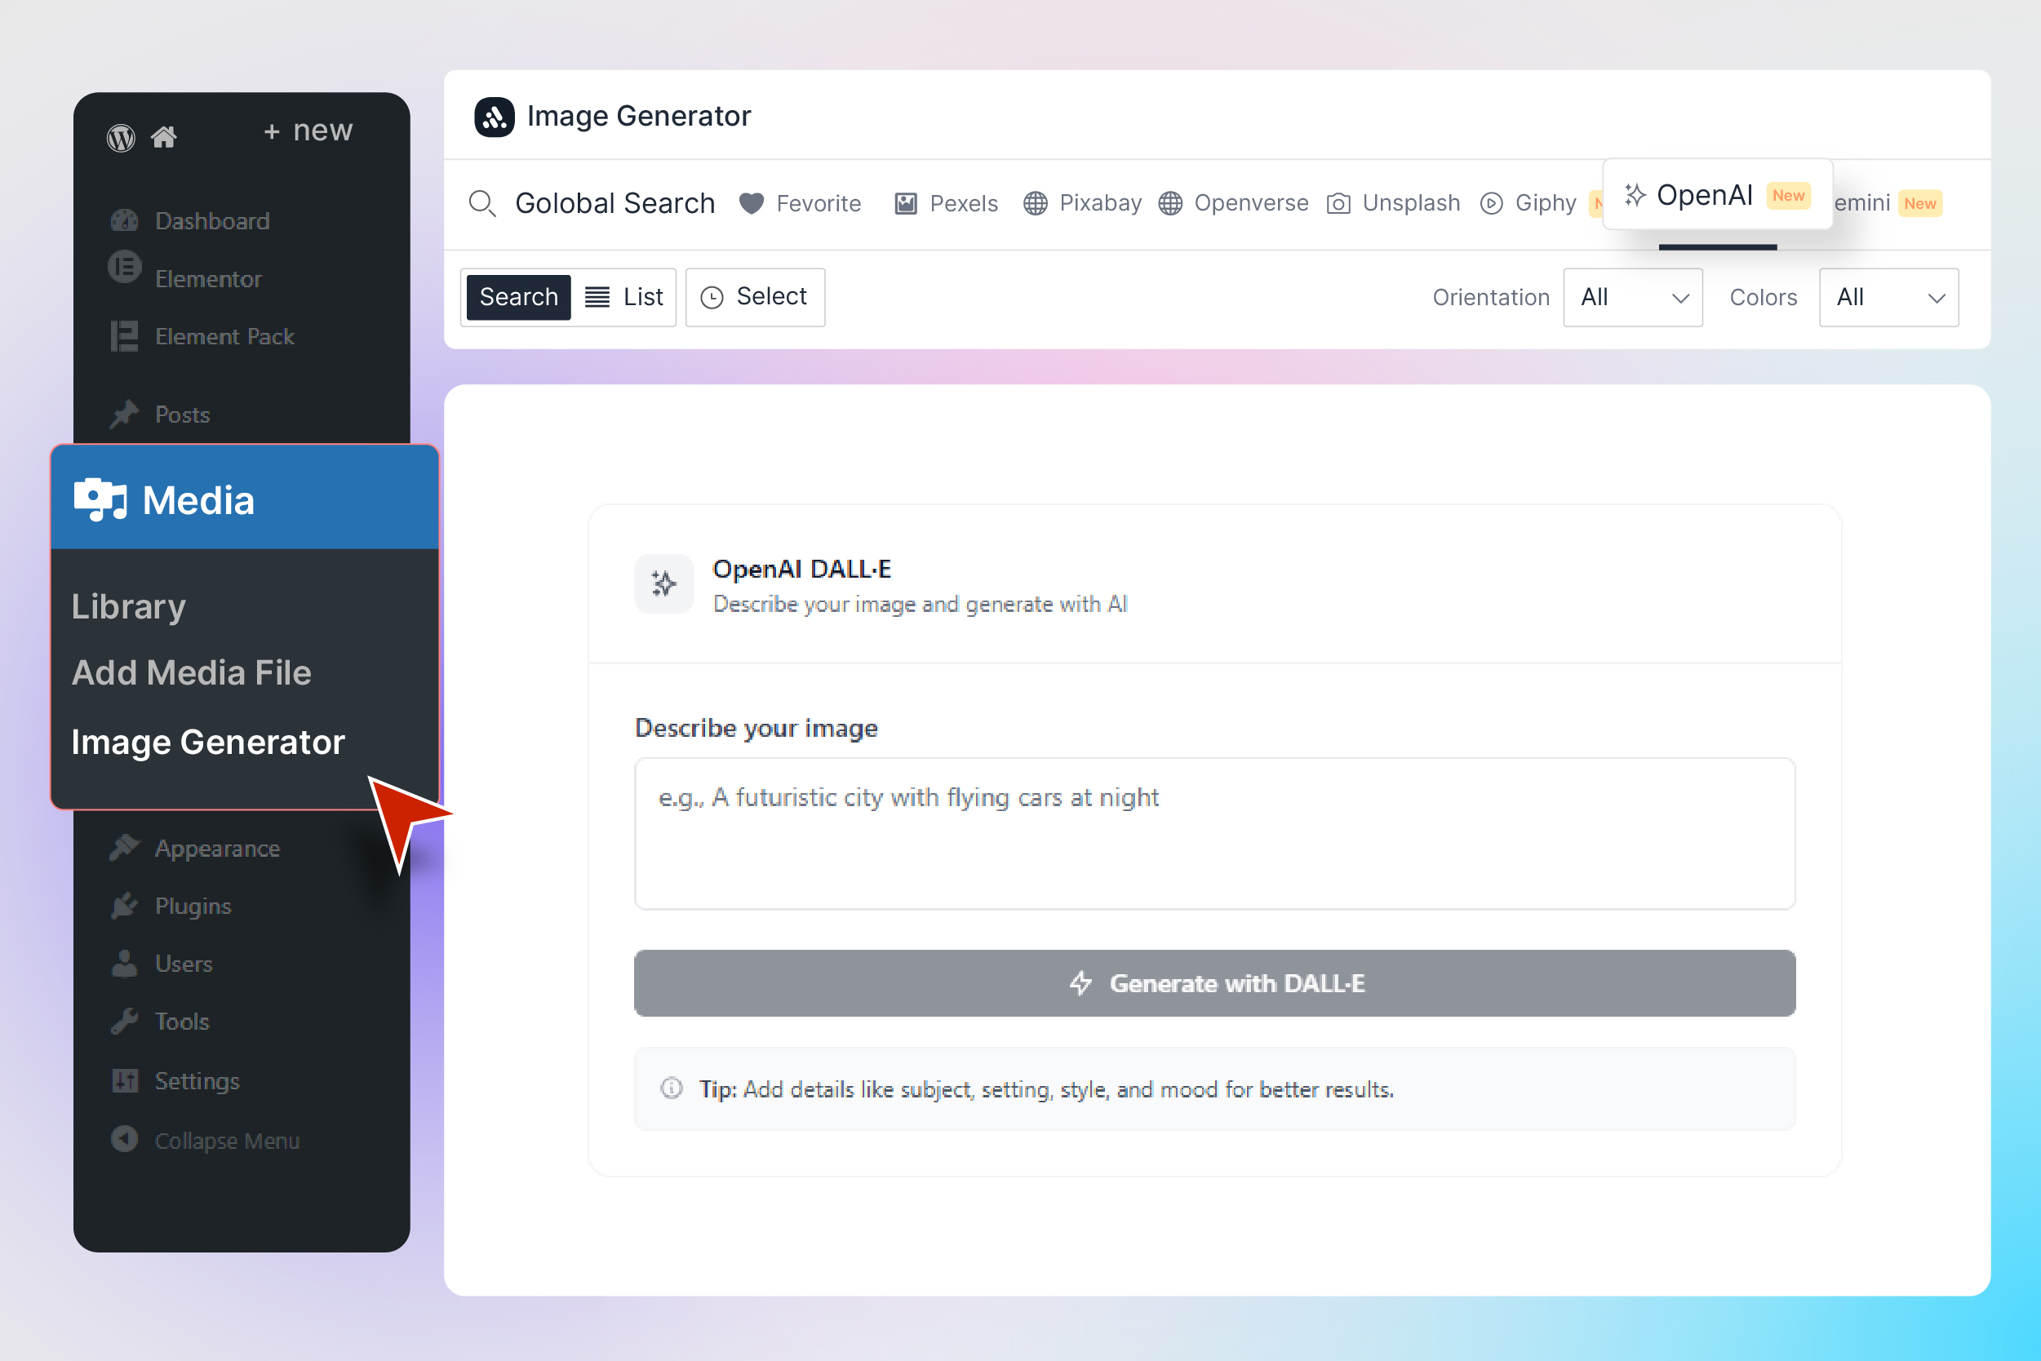Open Plugins via its plug icon

(125, 906)
